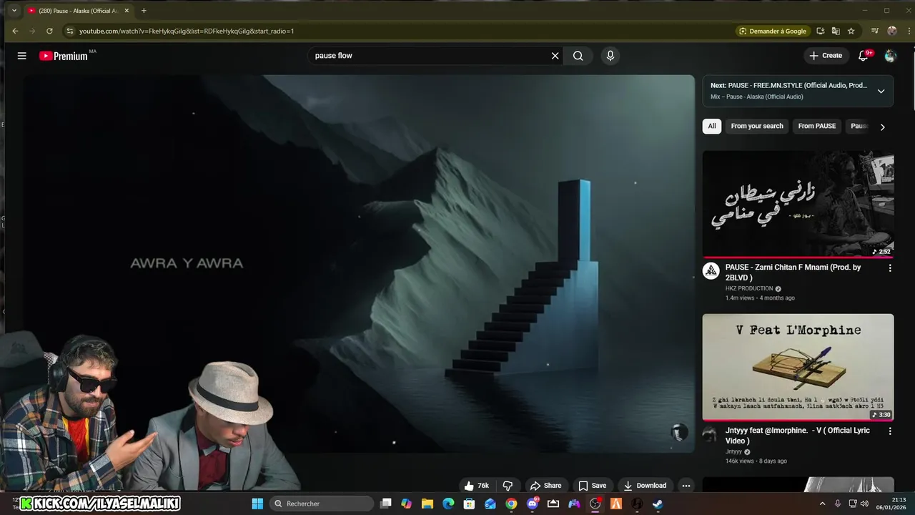Viewport: 915px width, 515px height.
Task: Select the All filter chip
Action: (712, 126)
